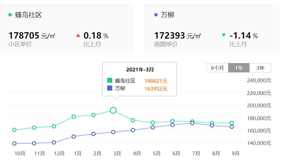
Task: Click the 万柳 data point for 7月
Action: 192,123
